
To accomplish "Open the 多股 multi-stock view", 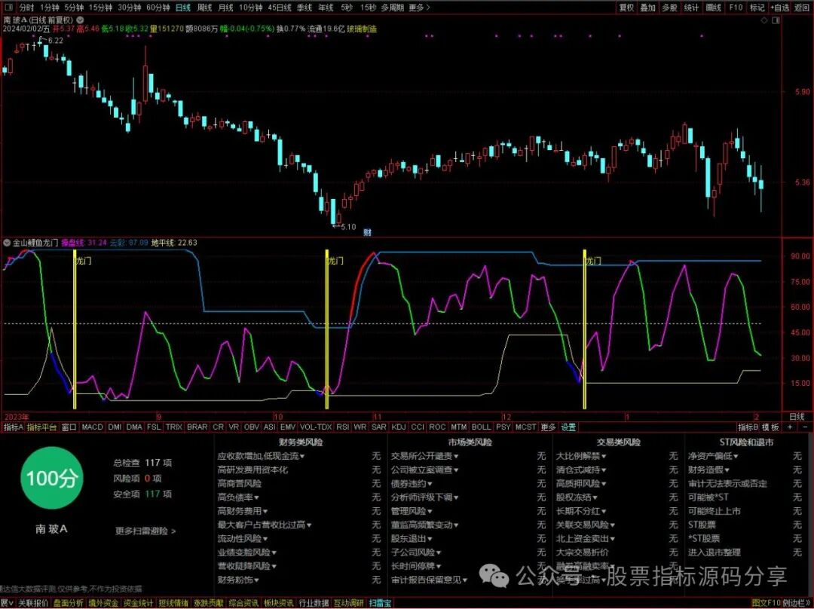I will coord(670,8).
